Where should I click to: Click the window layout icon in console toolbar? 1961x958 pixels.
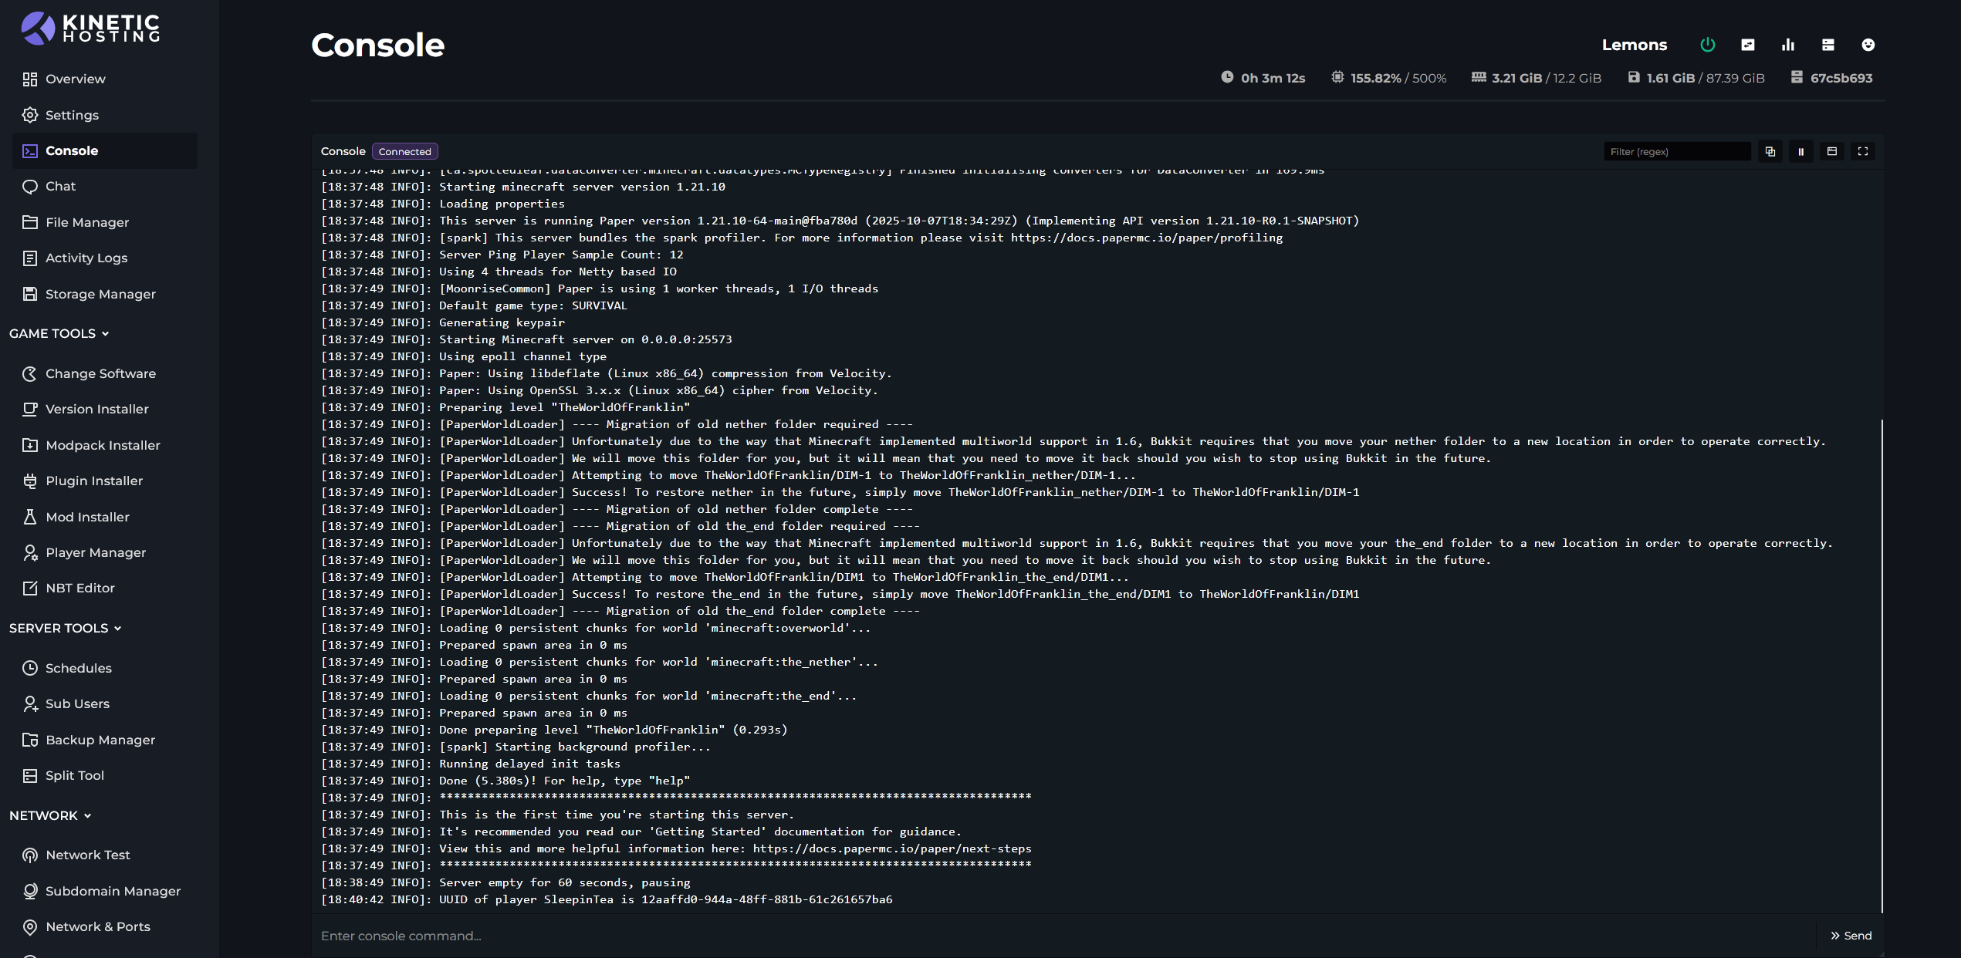(1832, 152)
